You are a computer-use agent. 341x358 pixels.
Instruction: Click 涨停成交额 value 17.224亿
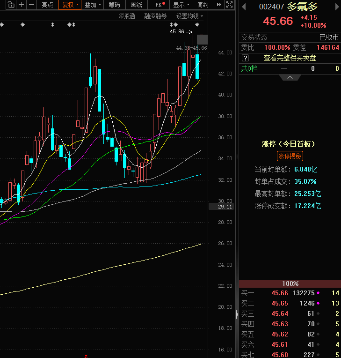(308, 206)
